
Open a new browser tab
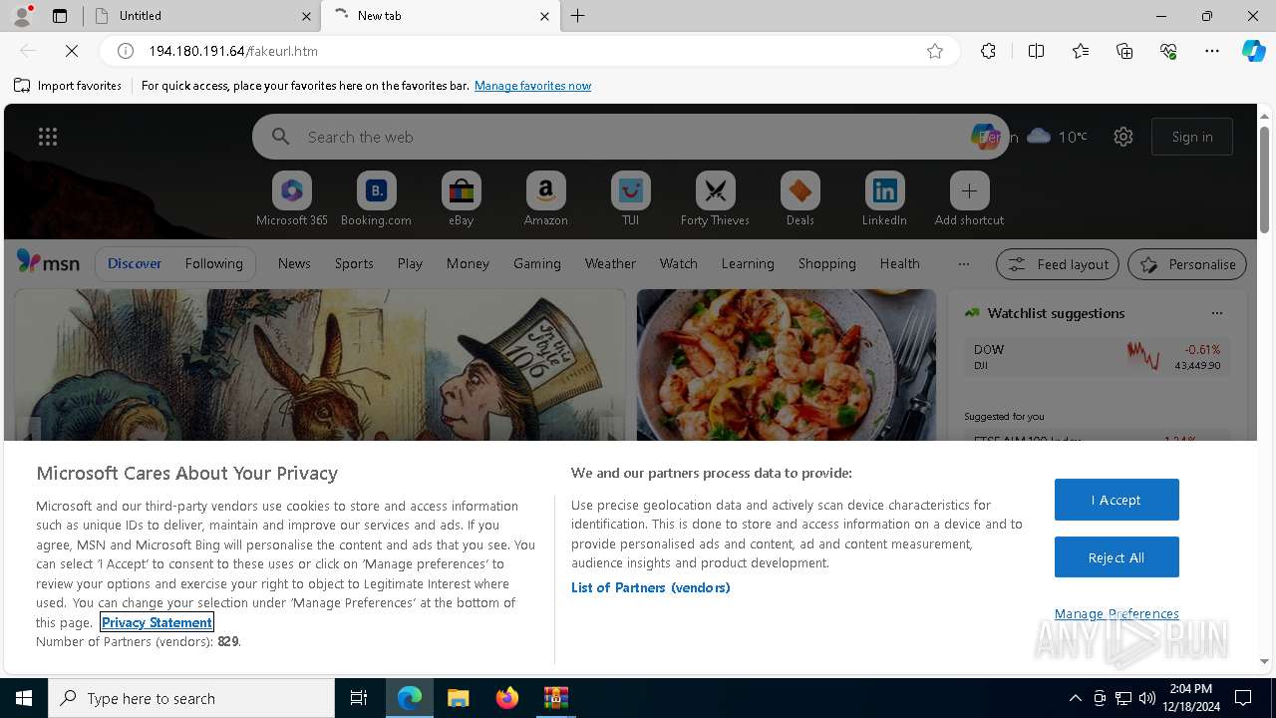click(578, 16)
